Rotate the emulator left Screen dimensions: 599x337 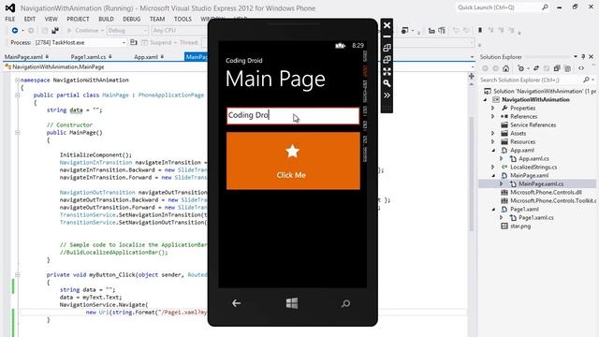pos(387,48)
